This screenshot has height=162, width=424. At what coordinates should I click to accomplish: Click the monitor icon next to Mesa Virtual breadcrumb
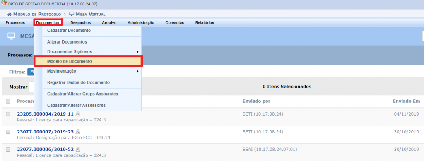71,14
